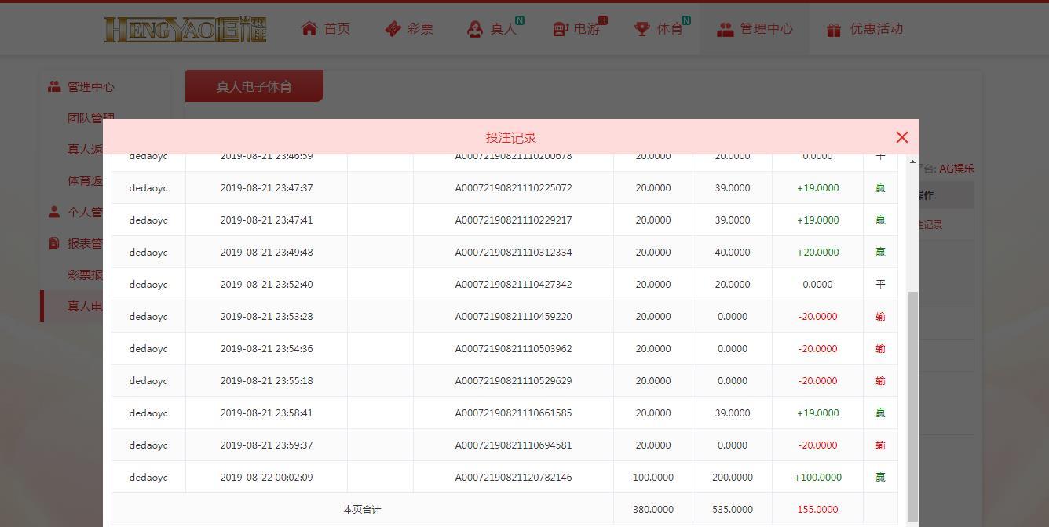Click the 赢 result in the 00:02:09 row
Viewport: 1049px width, 527px height.
coord(880,478)
